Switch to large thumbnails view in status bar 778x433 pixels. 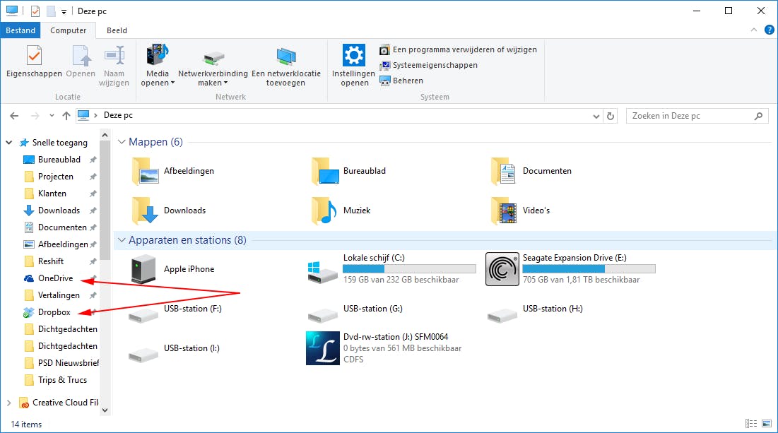tap(765, 423)
